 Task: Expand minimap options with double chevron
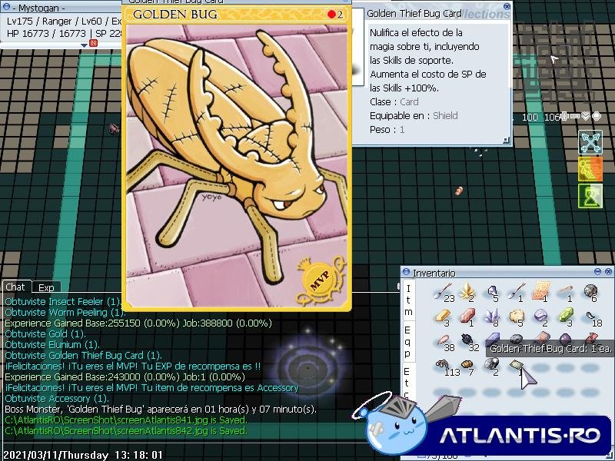tap(586, 116)
